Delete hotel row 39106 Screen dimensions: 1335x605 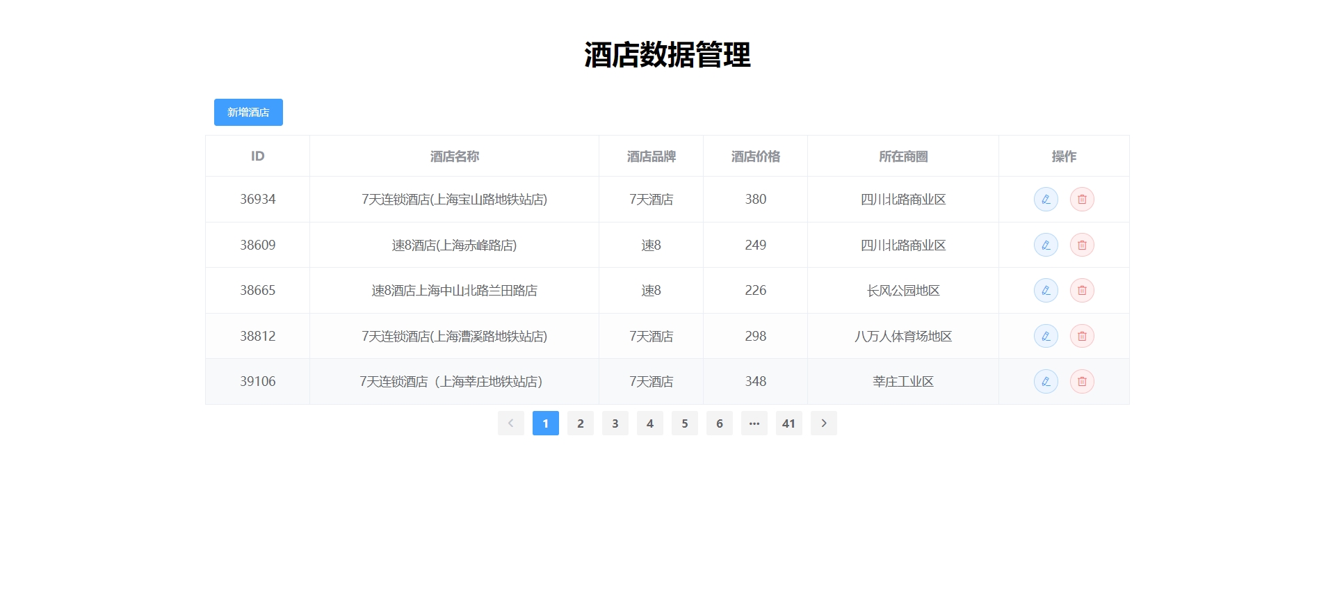click(x=1082, y=381)
